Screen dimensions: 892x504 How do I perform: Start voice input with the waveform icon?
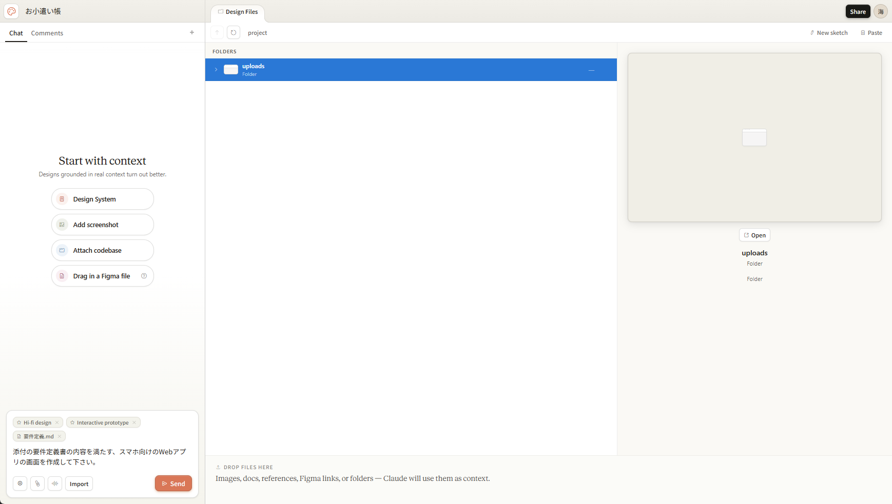click(x=55, y=483)
